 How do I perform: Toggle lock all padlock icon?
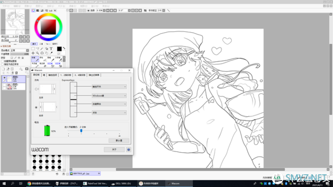click(x=23, y=58)
